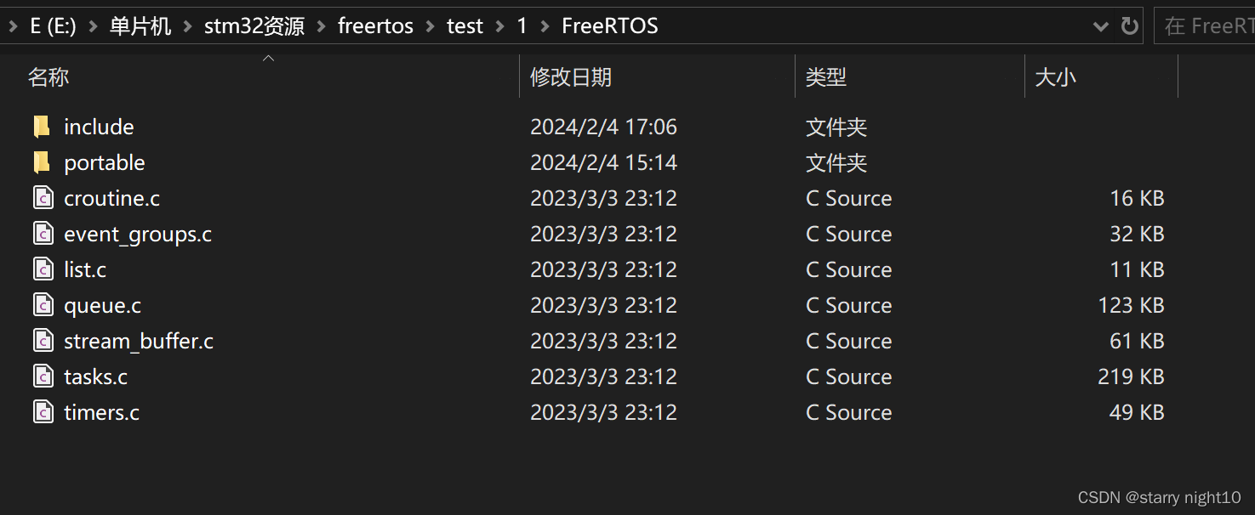Select file name queue.c
Image resolution: width=1255 pixels, height=515 pixels.
[x=102, y=306]
